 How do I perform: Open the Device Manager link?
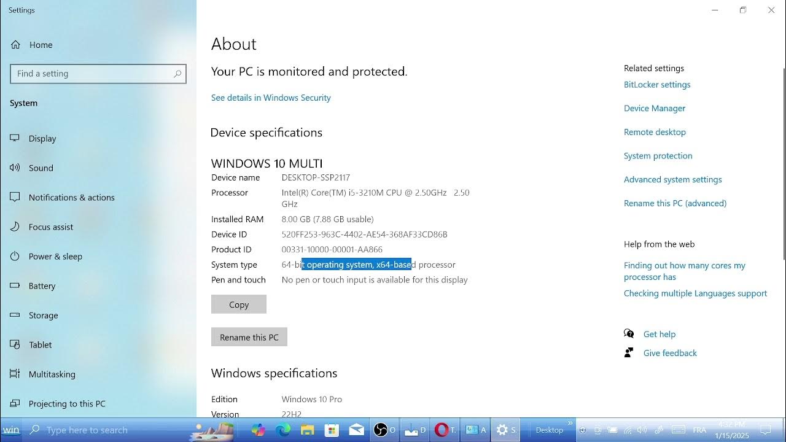655,108
